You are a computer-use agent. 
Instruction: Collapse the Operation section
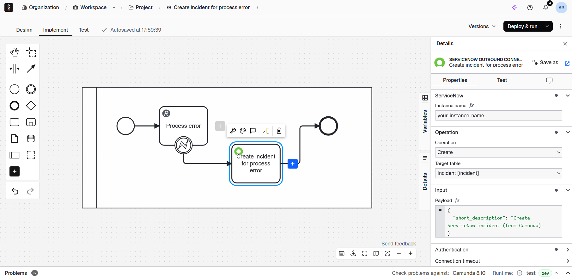coord(568,132)
